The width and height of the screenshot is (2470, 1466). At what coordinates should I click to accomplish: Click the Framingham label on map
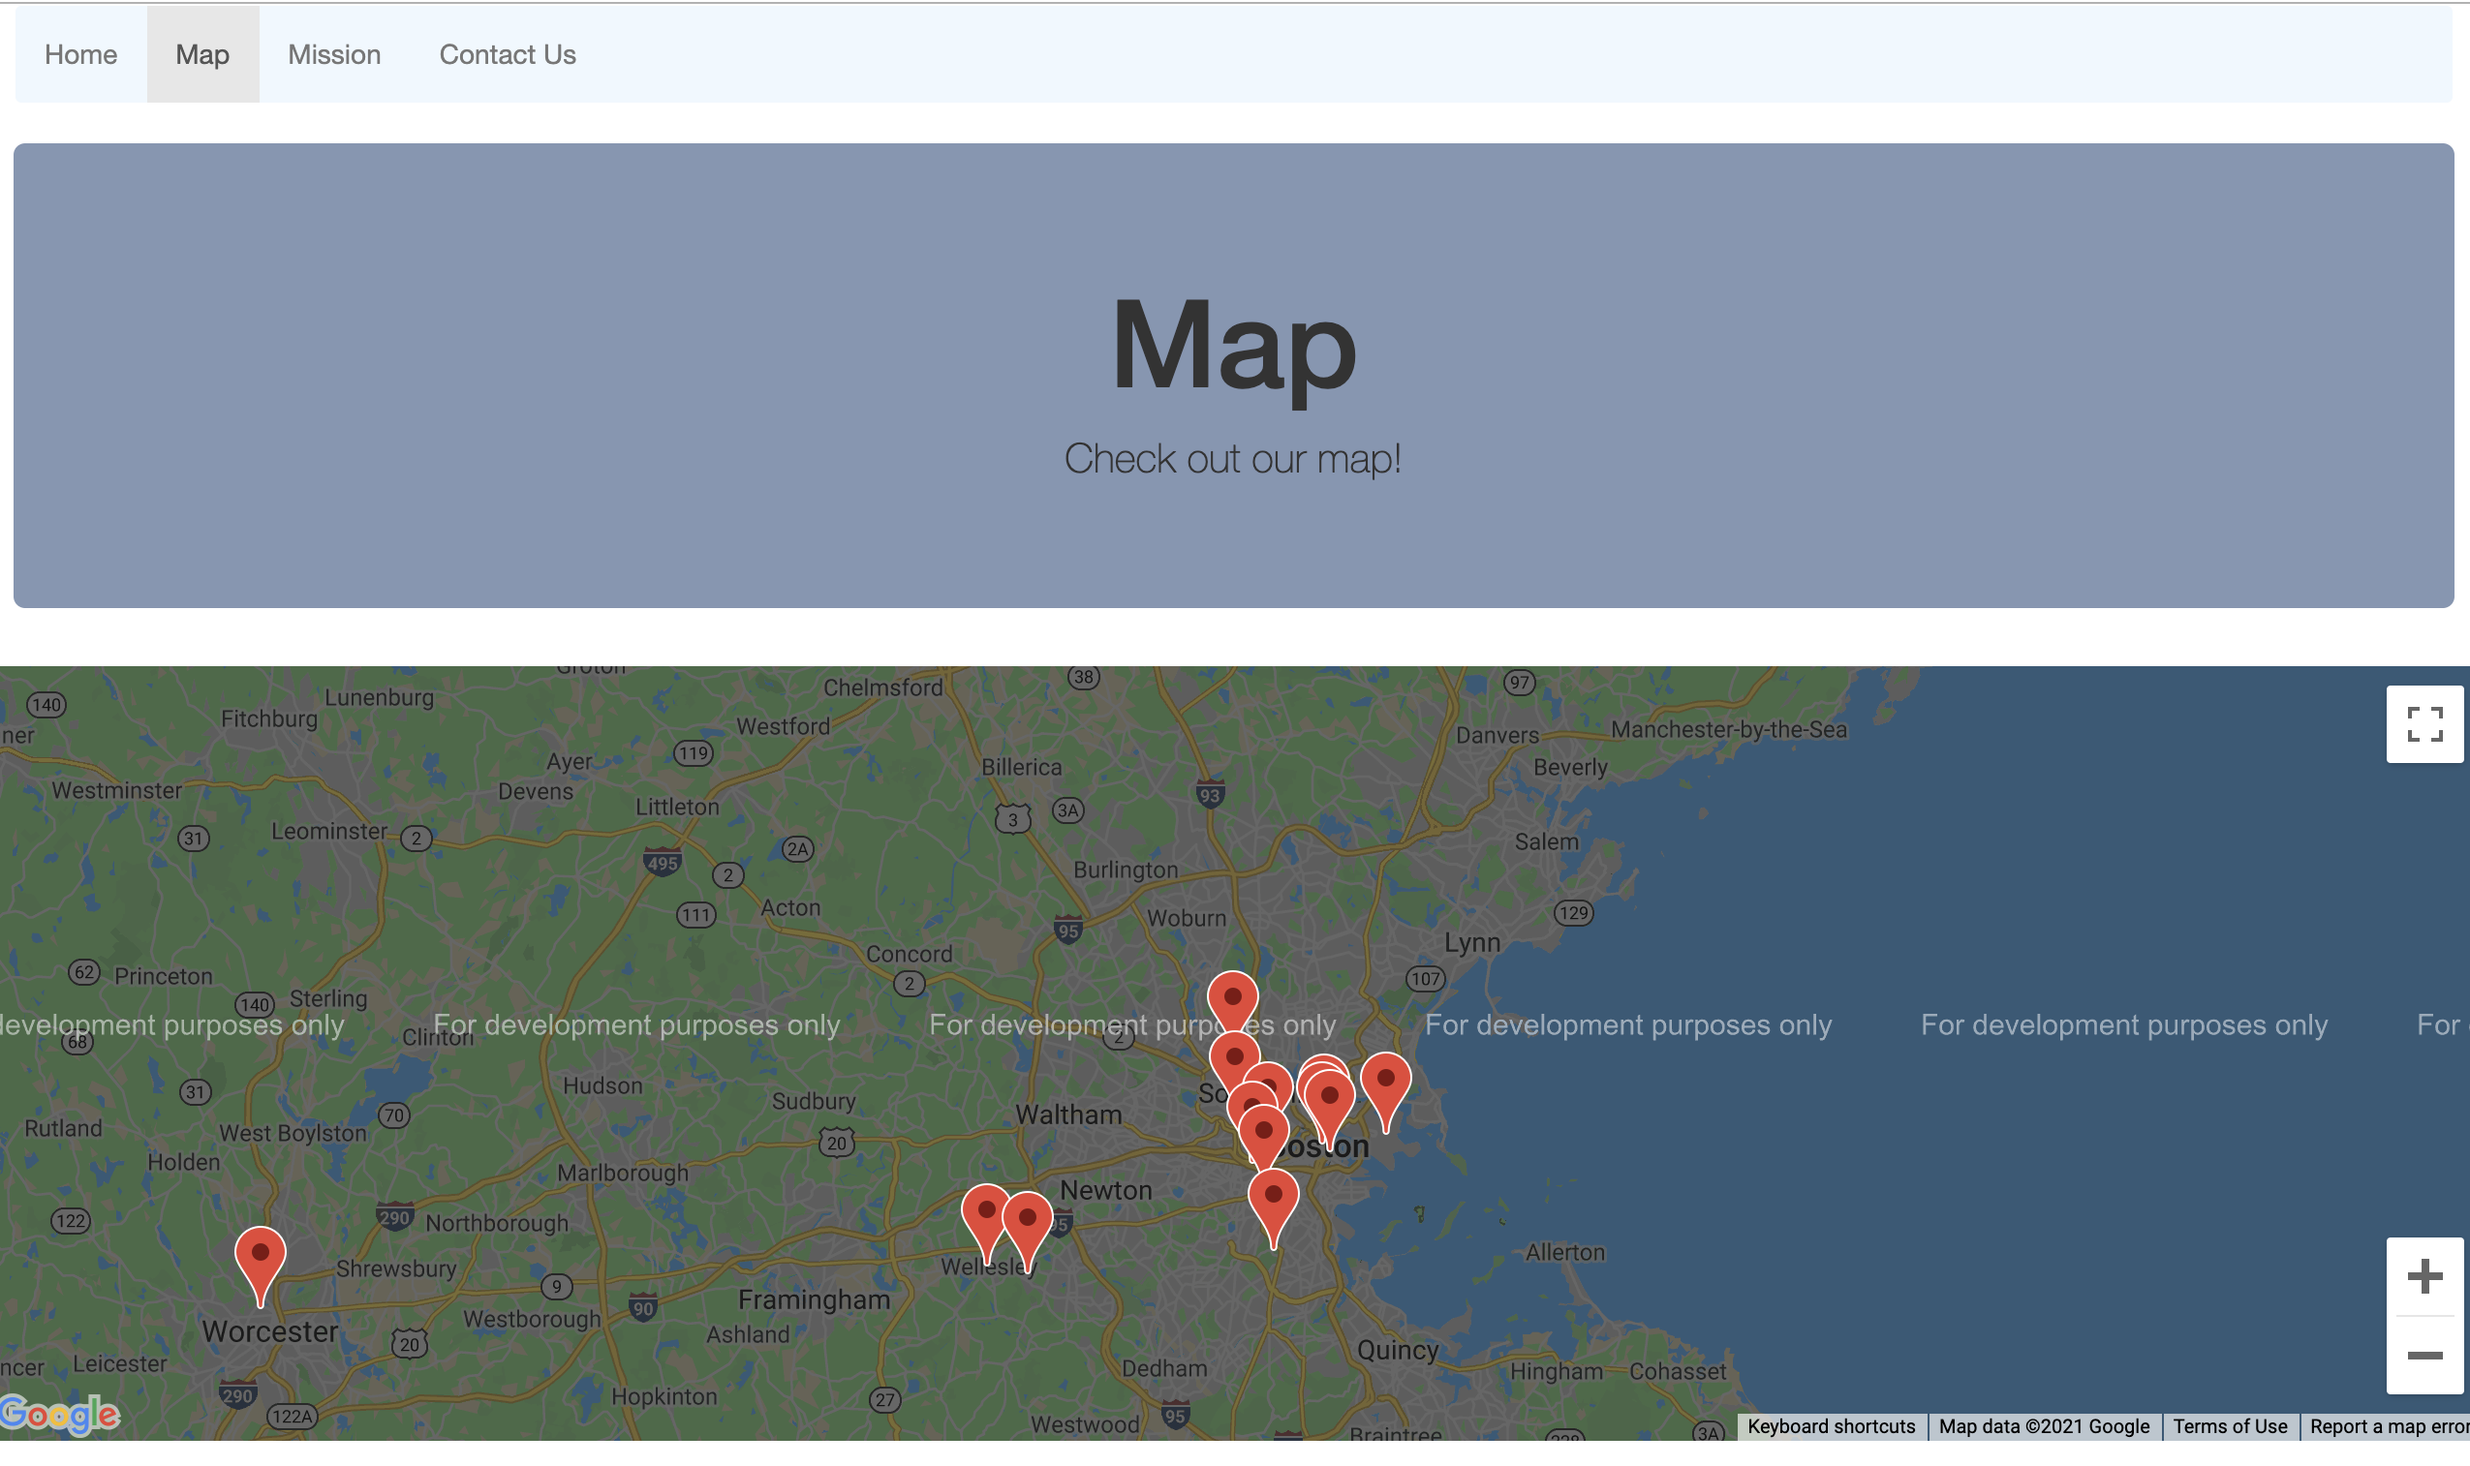point(814,1300)
